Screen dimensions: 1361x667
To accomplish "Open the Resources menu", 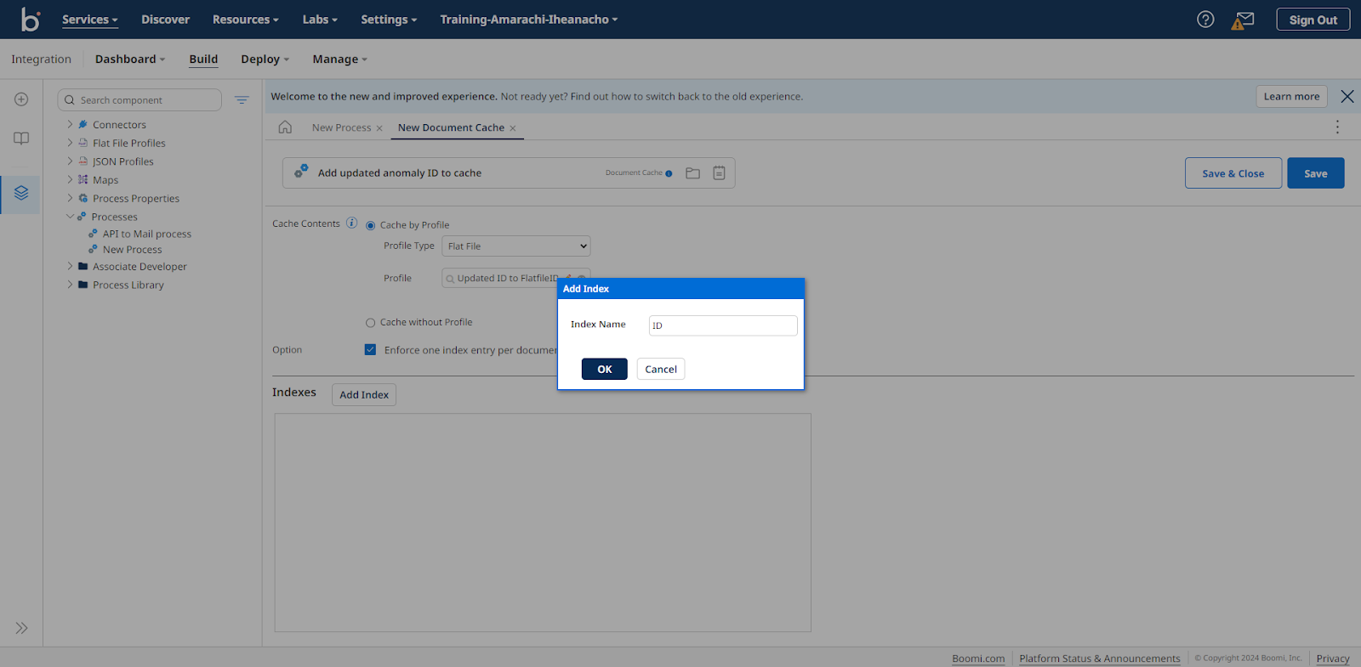I will point(245,20).
